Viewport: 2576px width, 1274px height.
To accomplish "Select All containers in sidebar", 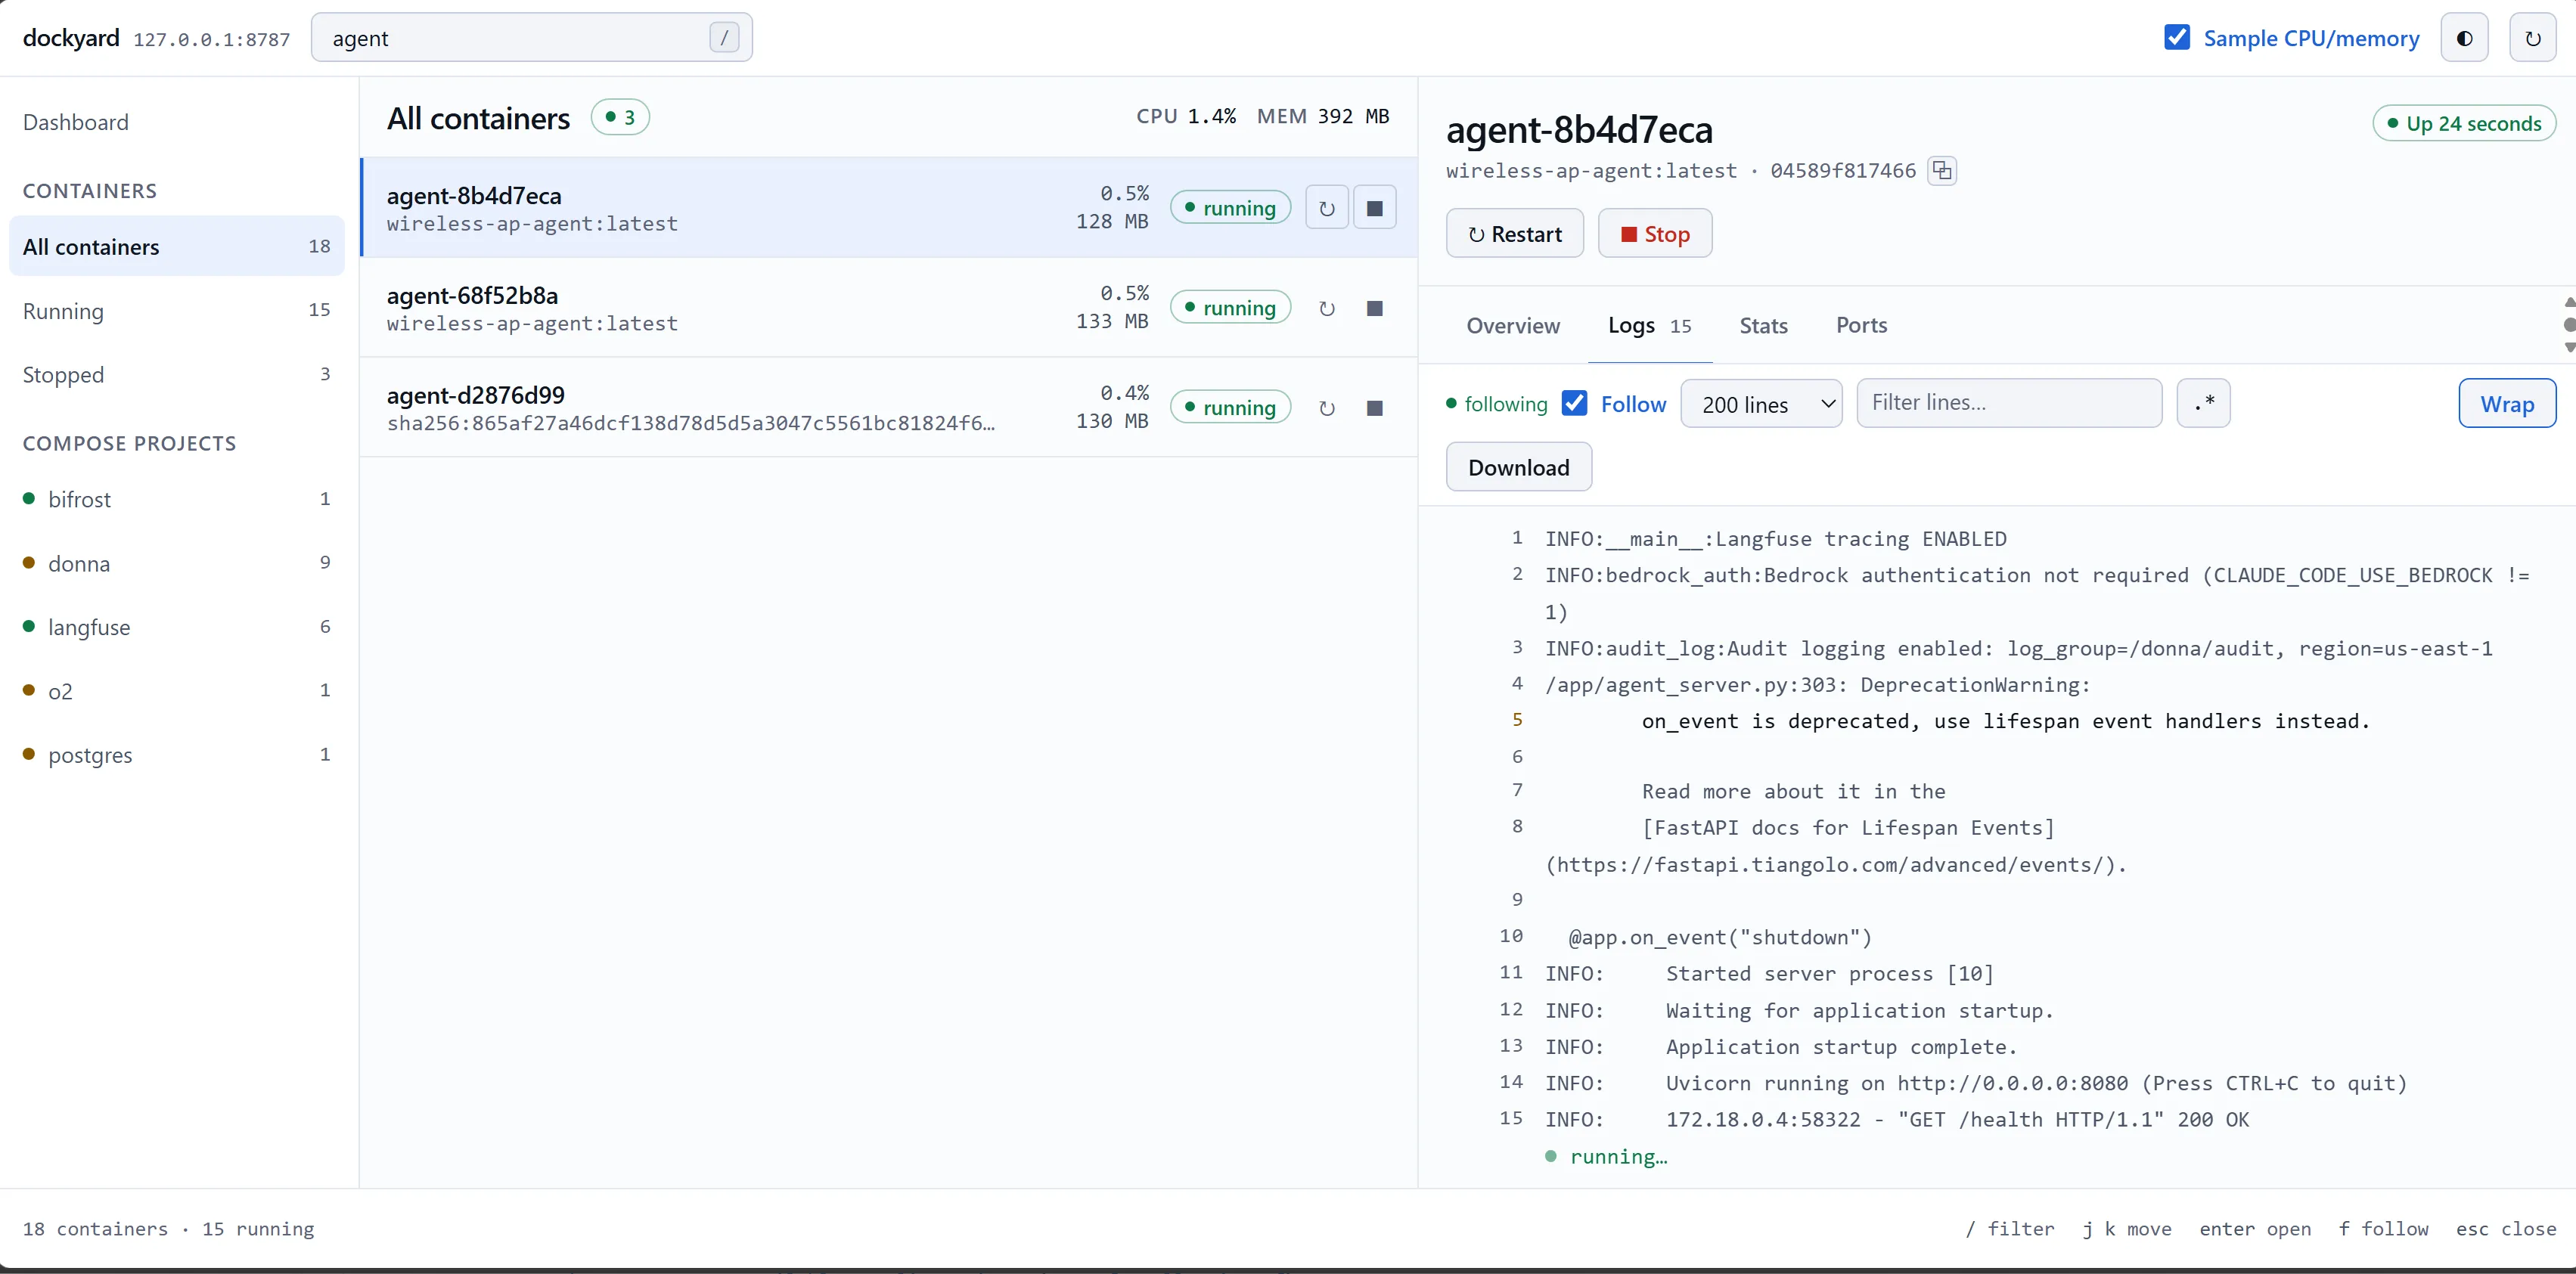I will pyautogui.click(x=177, y=246).
